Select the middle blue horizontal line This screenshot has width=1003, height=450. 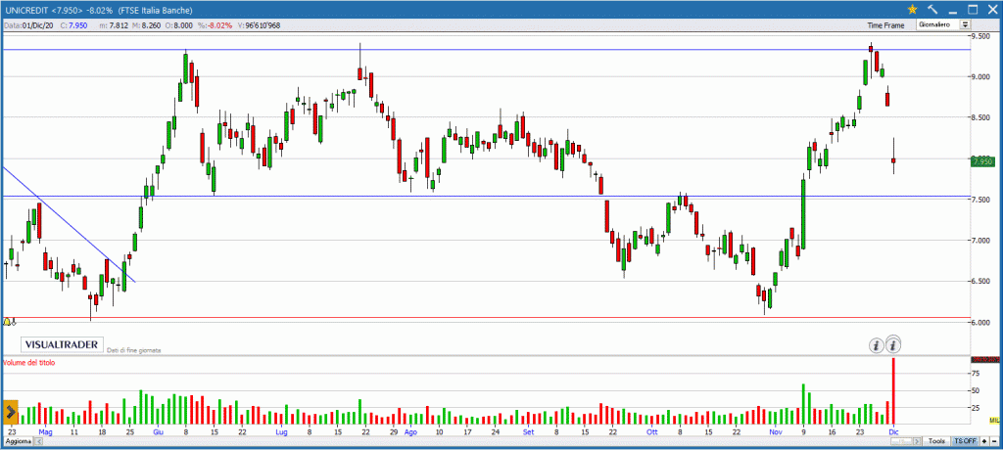[x=486, y=196]
